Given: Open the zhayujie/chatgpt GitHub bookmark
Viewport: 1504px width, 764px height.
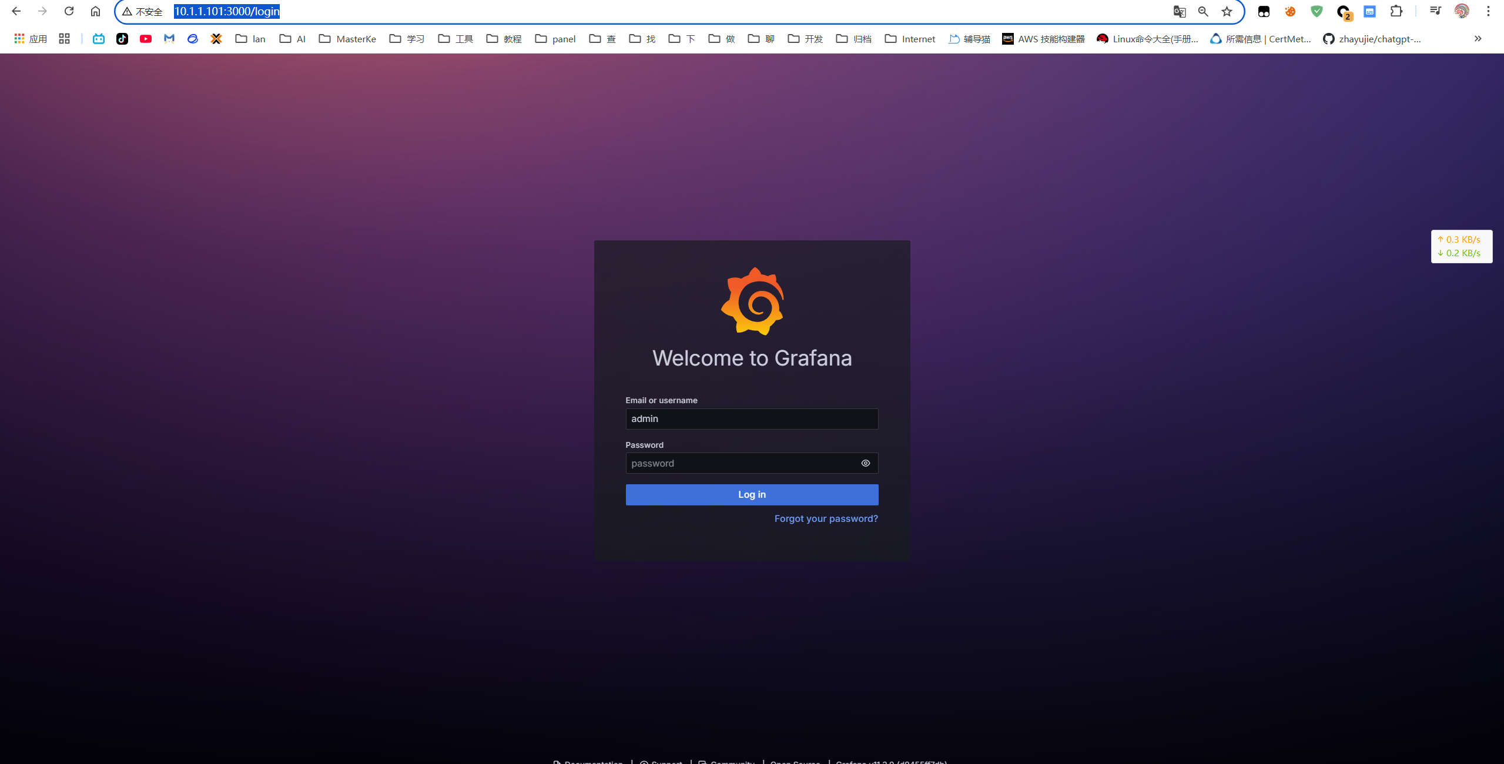Looking at the screenshot, I should click(1372, 39).
